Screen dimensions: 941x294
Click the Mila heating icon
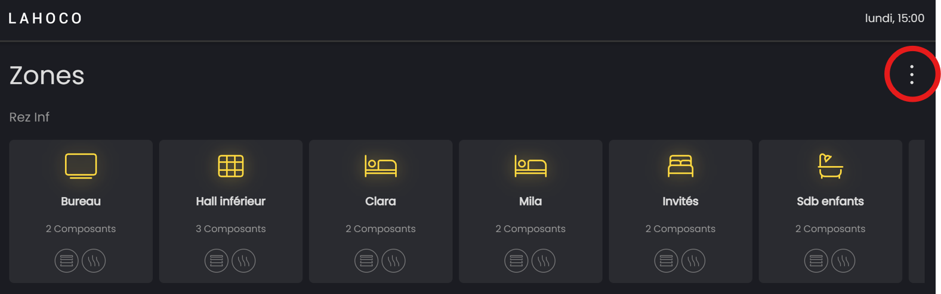(543, 261)
